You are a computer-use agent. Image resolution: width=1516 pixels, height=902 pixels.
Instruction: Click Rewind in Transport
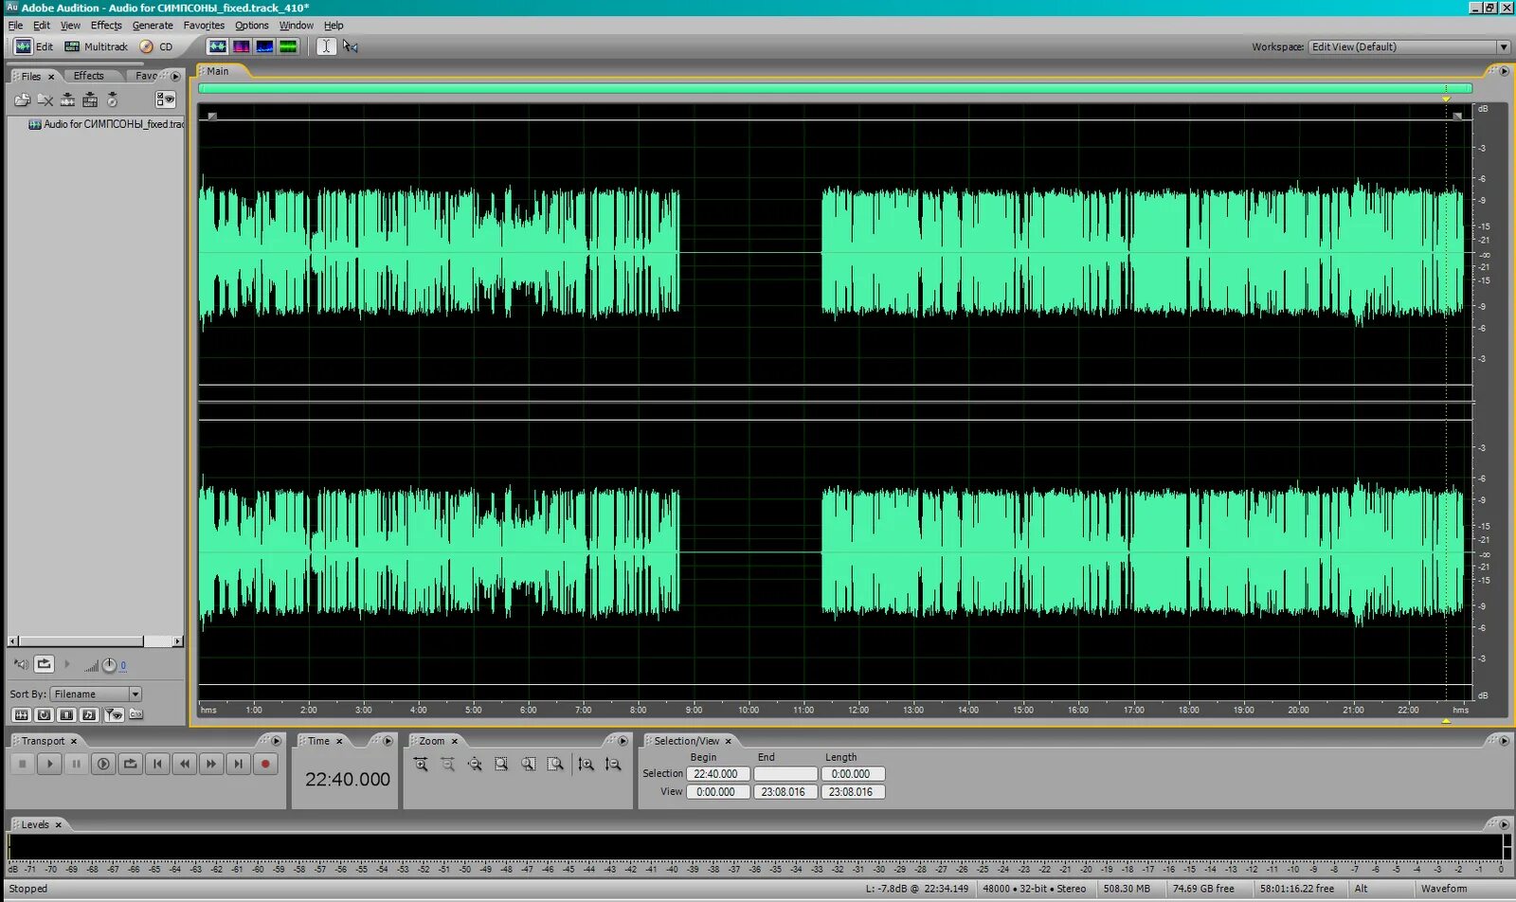185,764
